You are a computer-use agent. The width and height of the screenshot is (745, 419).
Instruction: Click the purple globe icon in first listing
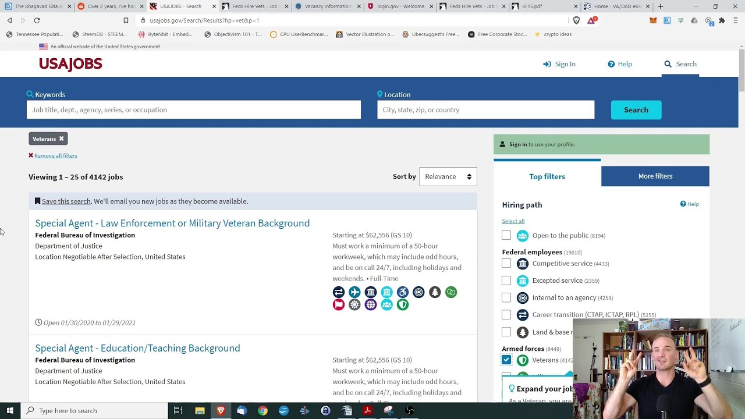click(371, 304)
